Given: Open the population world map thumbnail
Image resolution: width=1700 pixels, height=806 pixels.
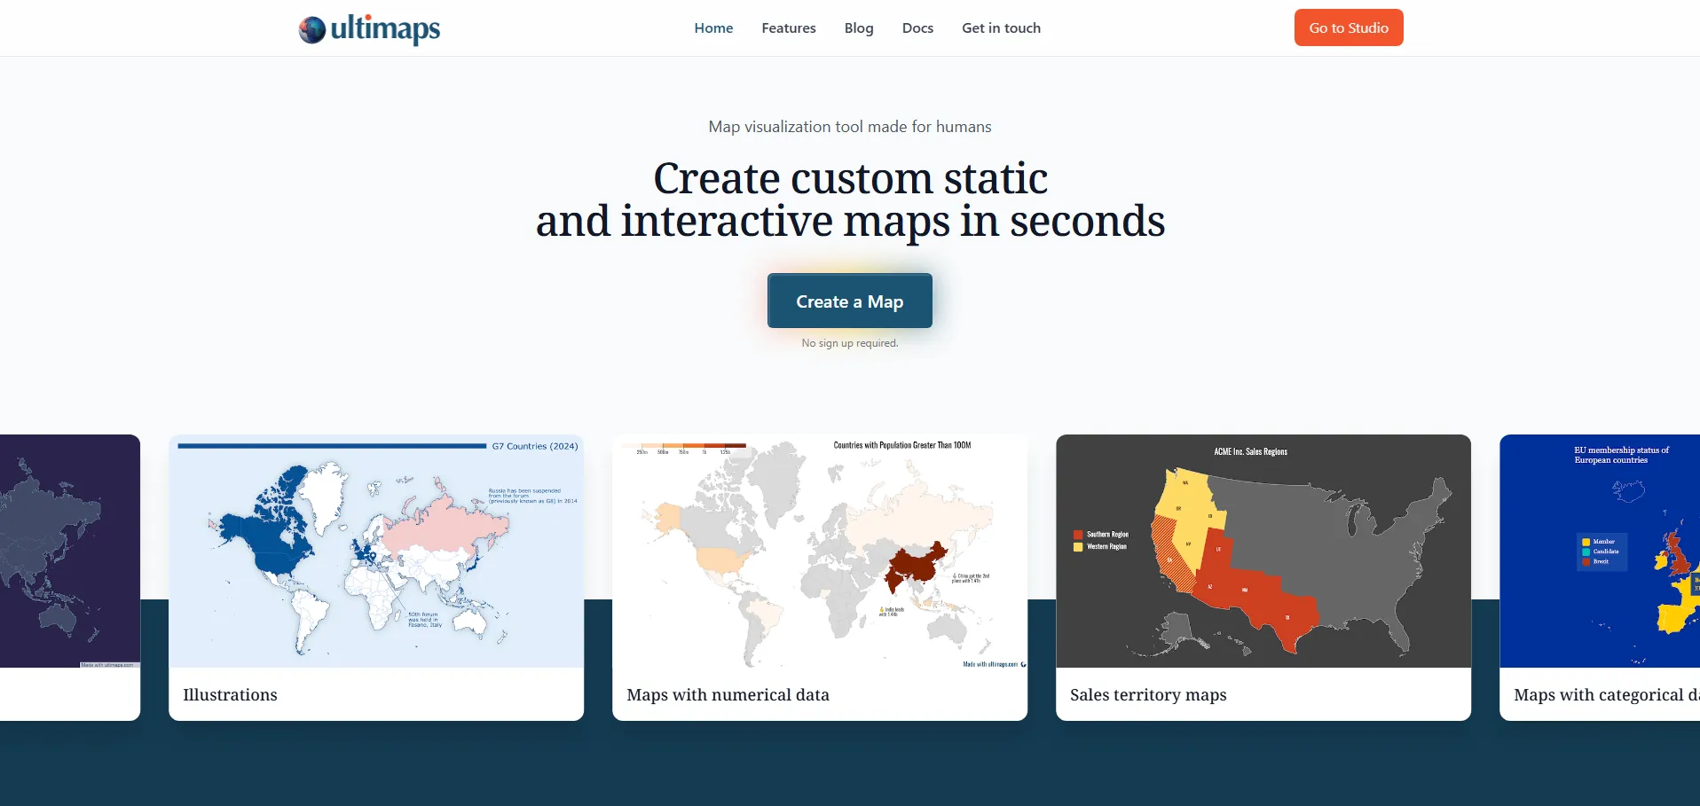Looking at the screenshot, I should click(819, 551).
